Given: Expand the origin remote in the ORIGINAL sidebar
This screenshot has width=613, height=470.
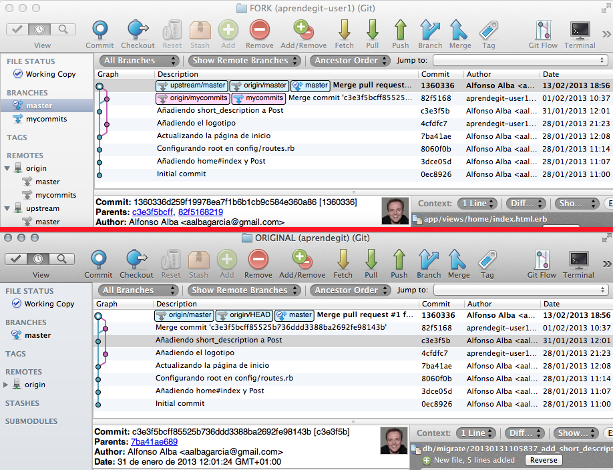Looking at the screenshot, I should (x=7, y=385).
